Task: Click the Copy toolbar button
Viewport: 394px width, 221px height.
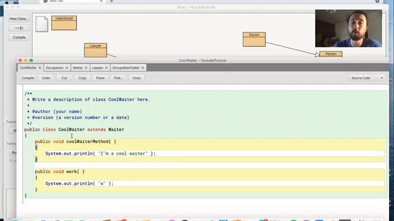Action: 82,78
